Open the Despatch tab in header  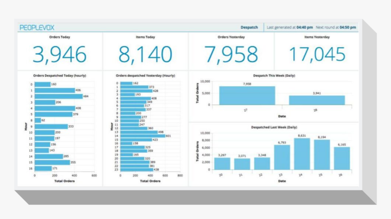(249, 27)
